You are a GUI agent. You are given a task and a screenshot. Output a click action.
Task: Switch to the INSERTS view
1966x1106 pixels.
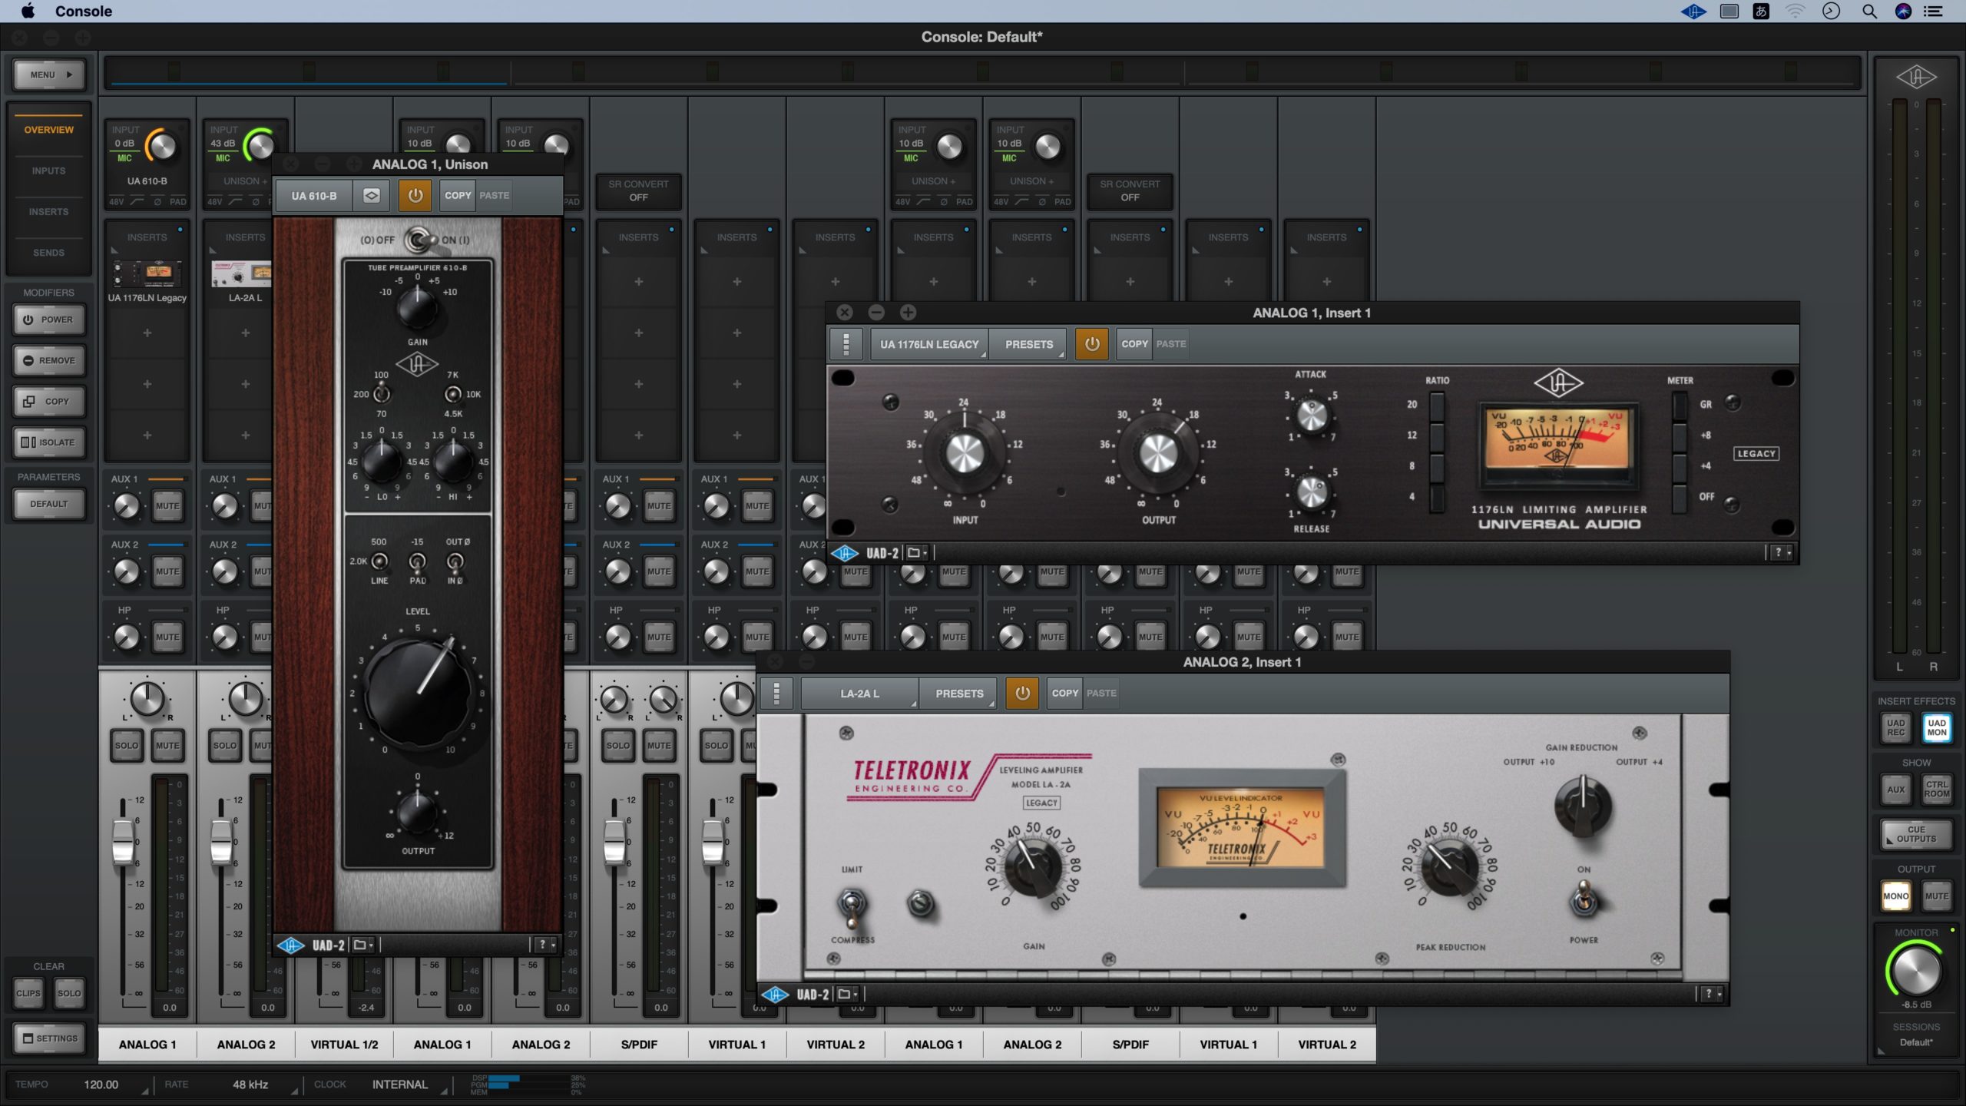(x=48, y=211)
